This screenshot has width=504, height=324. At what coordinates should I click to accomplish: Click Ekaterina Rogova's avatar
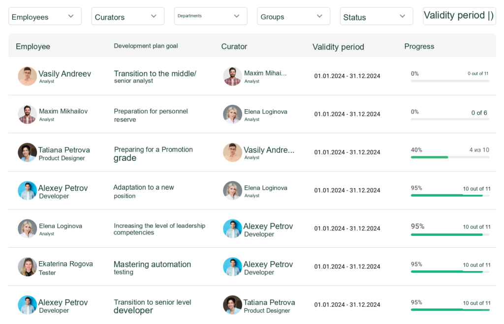pos(27,267)
